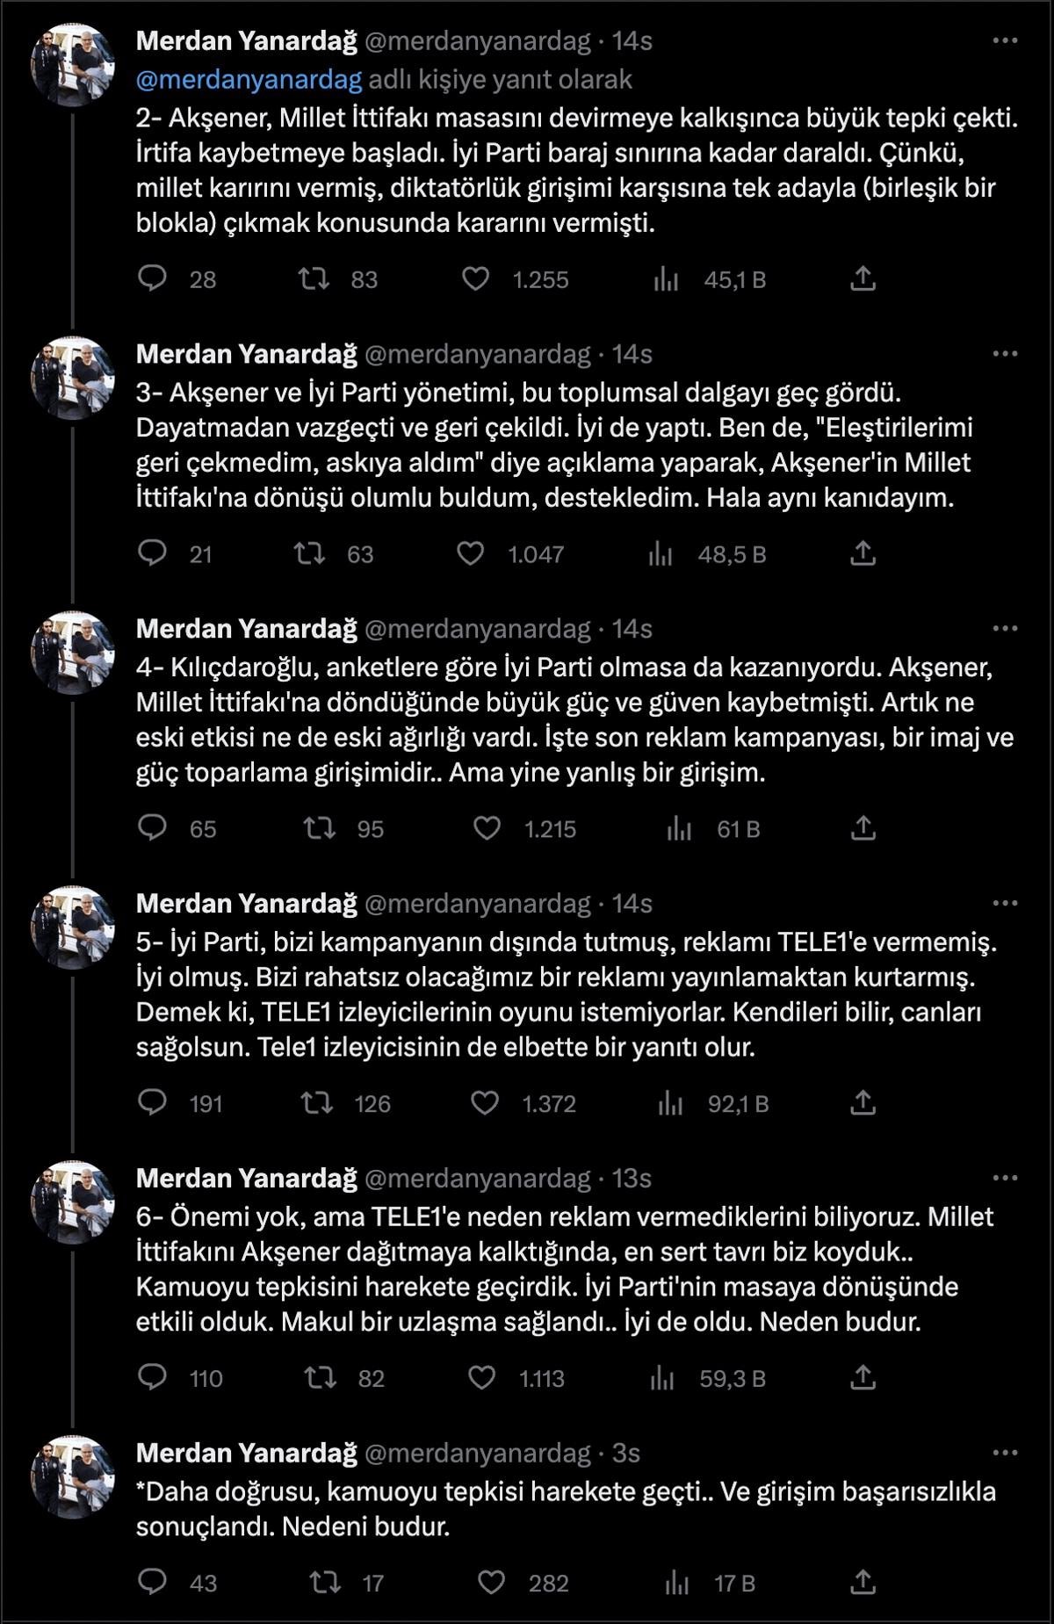View analytics of tweet '6- Önemi yok'
This screenshot has height=1624, width=1054.
point(662,1379)
